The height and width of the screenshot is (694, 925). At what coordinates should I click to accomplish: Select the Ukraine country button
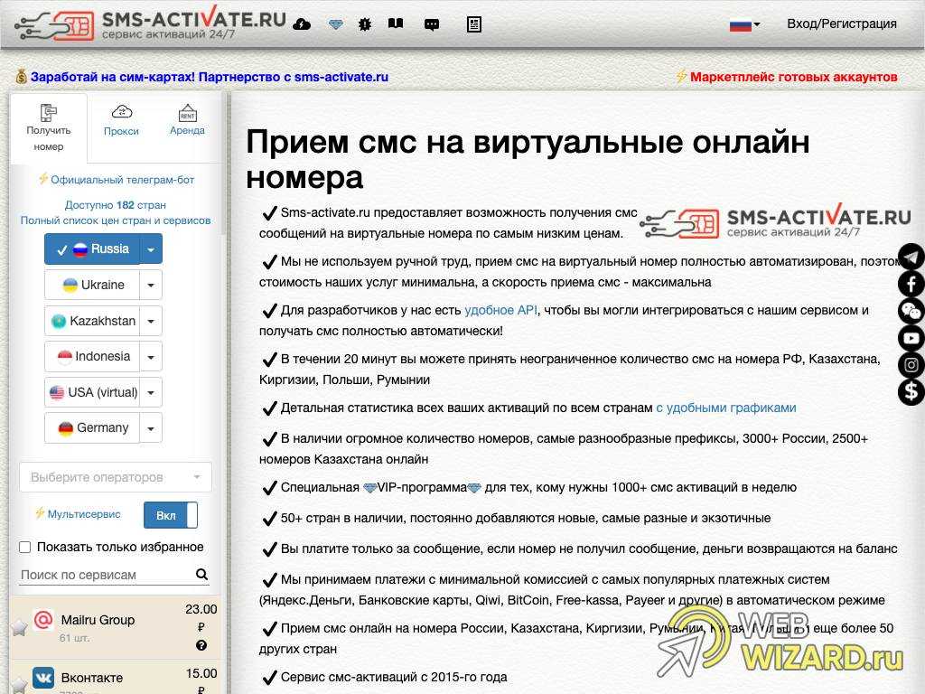[92, 285]
